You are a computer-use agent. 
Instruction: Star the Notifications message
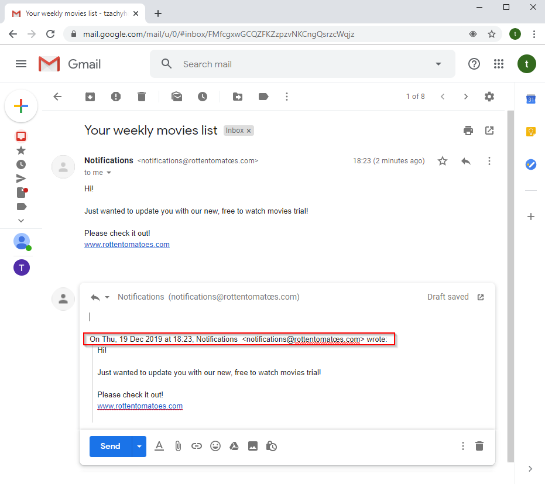(x=443, y=161)
